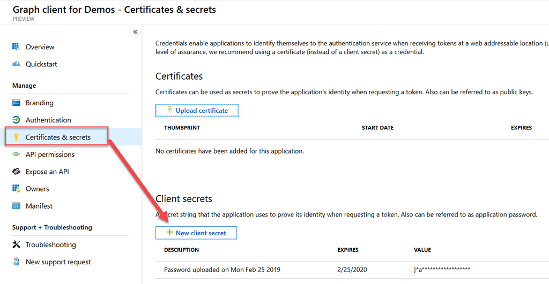Click the START DATE column header
Viewport: 549px width, 284px height.
[377, 128]
